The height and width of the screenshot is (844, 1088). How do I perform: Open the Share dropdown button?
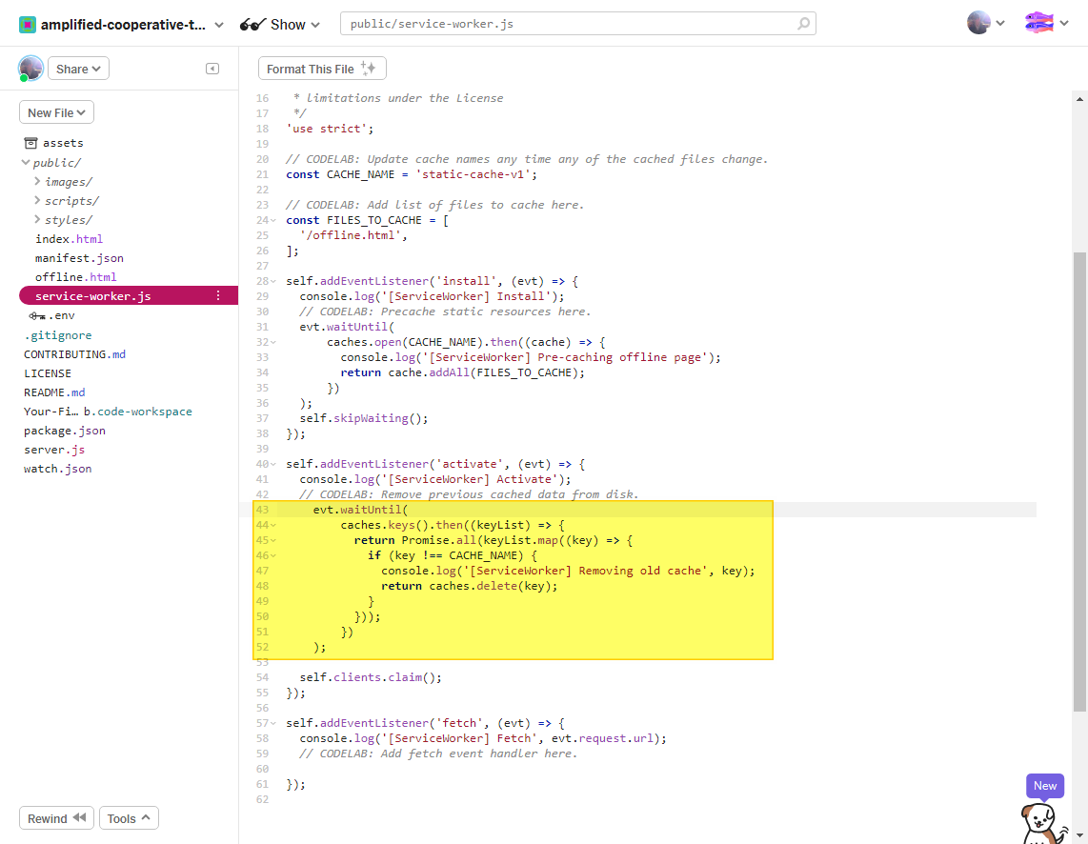[x=78, y=69]
